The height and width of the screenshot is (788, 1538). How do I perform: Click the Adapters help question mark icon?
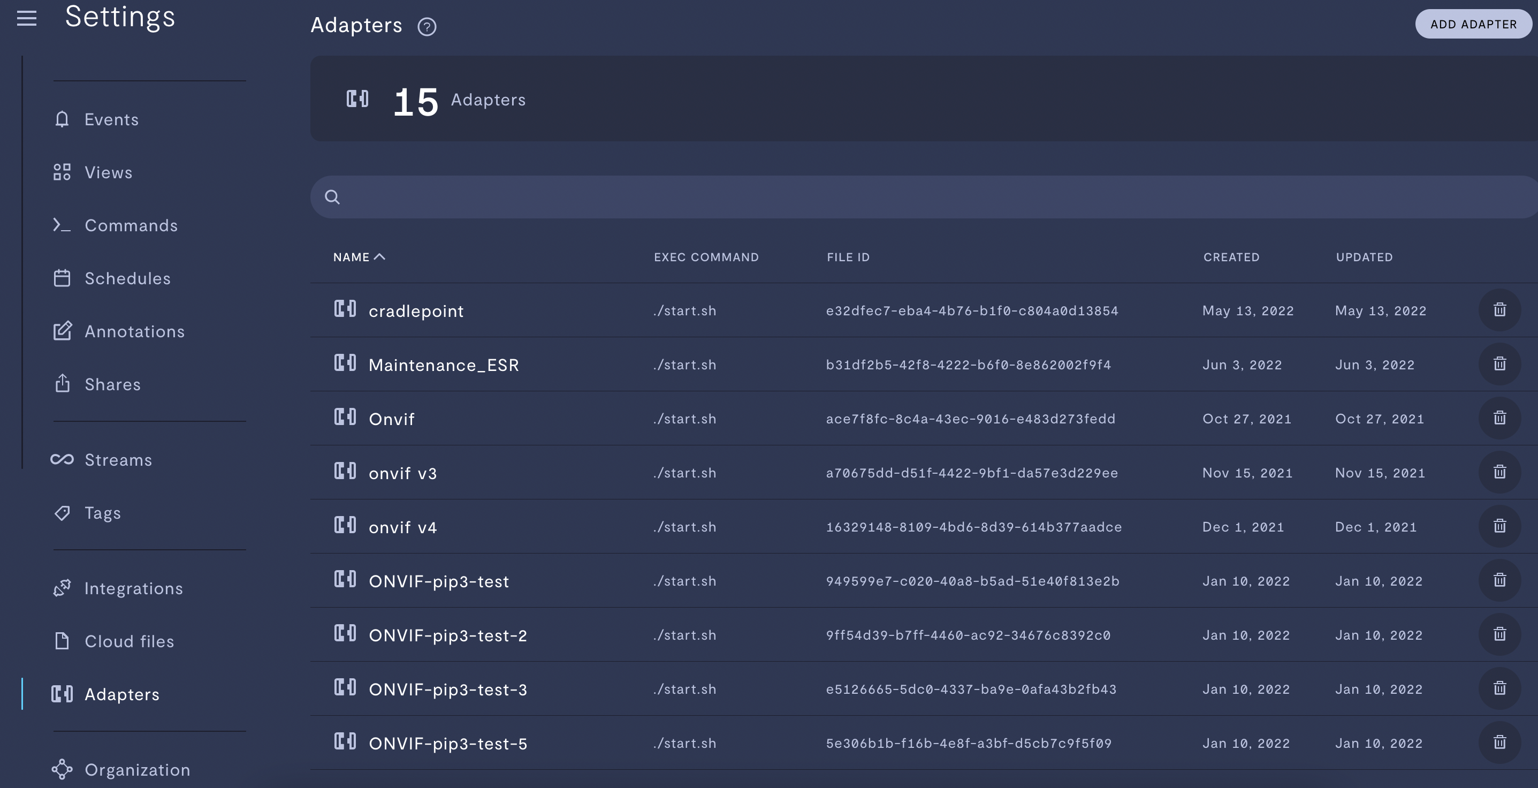pyautogui.click(x=427, y=27)
